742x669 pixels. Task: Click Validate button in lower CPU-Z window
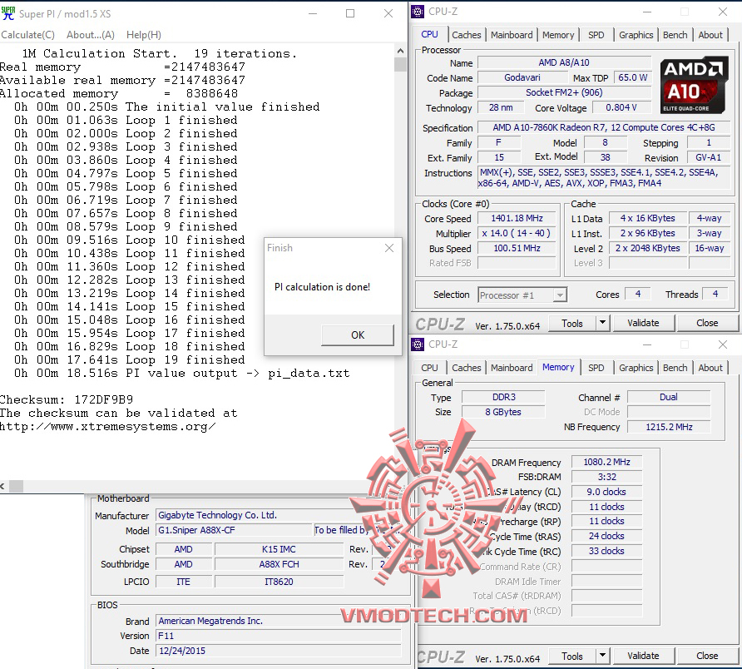pyautogui.click(x=643, y=657)
